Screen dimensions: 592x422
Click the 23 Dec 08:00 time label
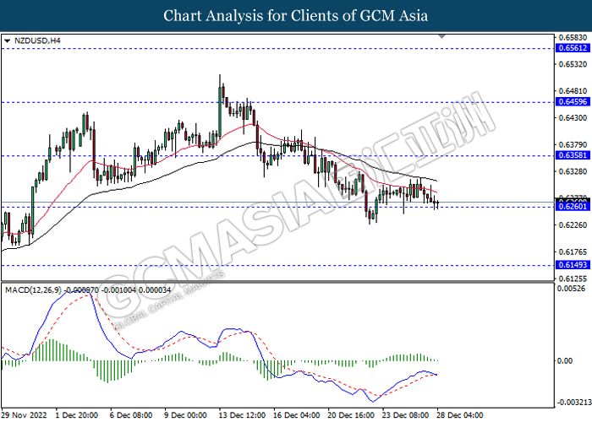tap(405, 415)
